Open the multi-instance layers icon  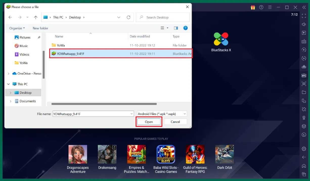tap(304, 126)
